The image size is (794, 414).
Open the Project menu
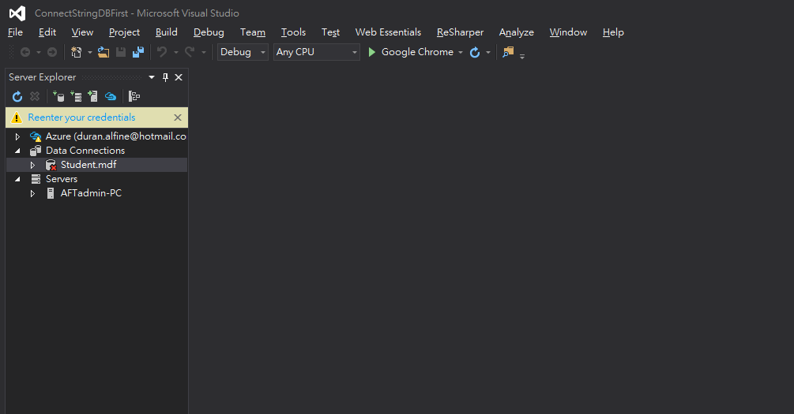point(124,32)
